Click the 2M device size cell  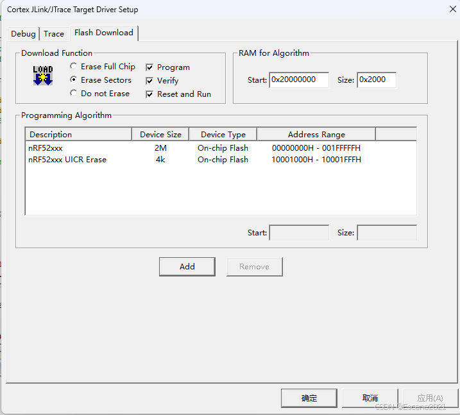[160, 148]
